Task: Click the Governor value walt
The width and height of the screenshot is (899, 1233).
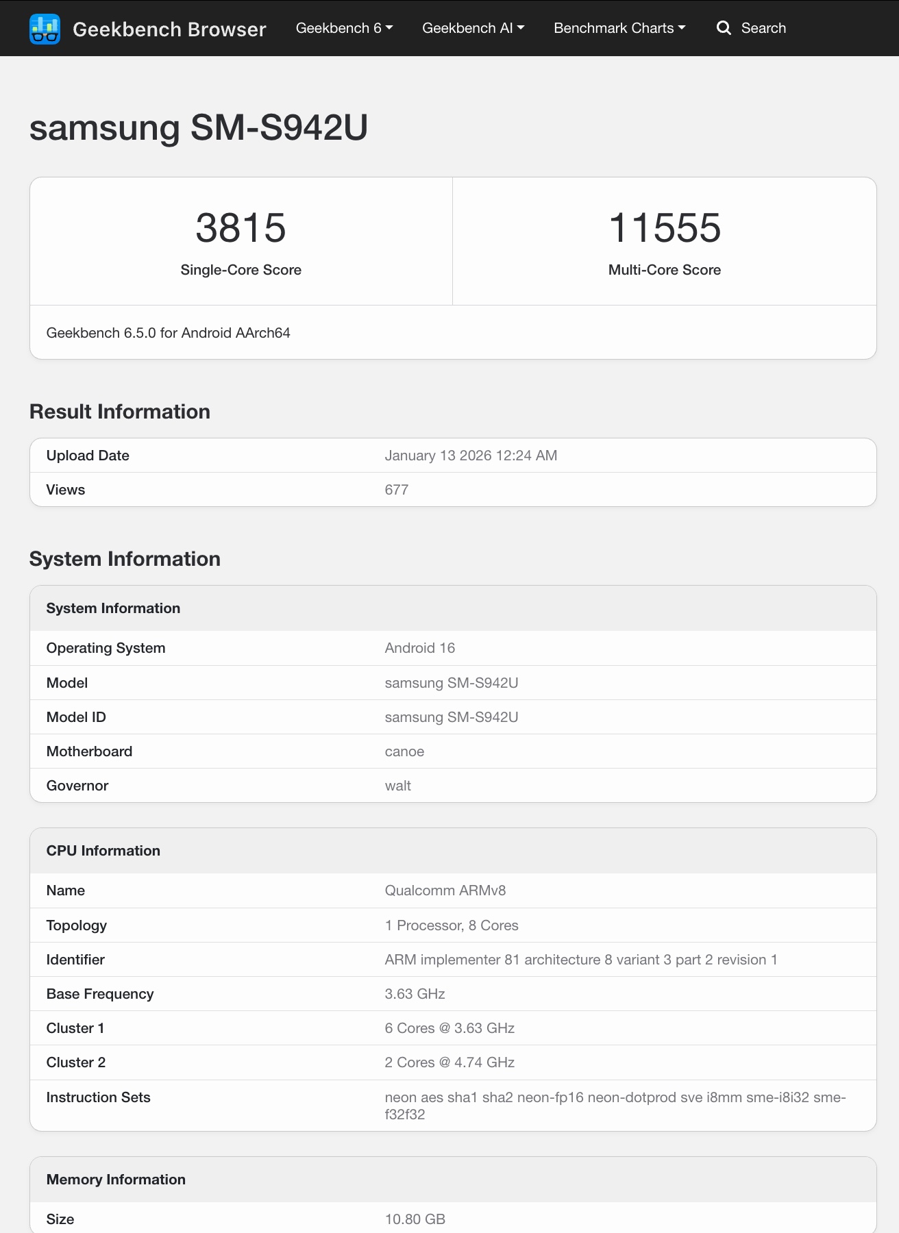Action: coord(397,786)
